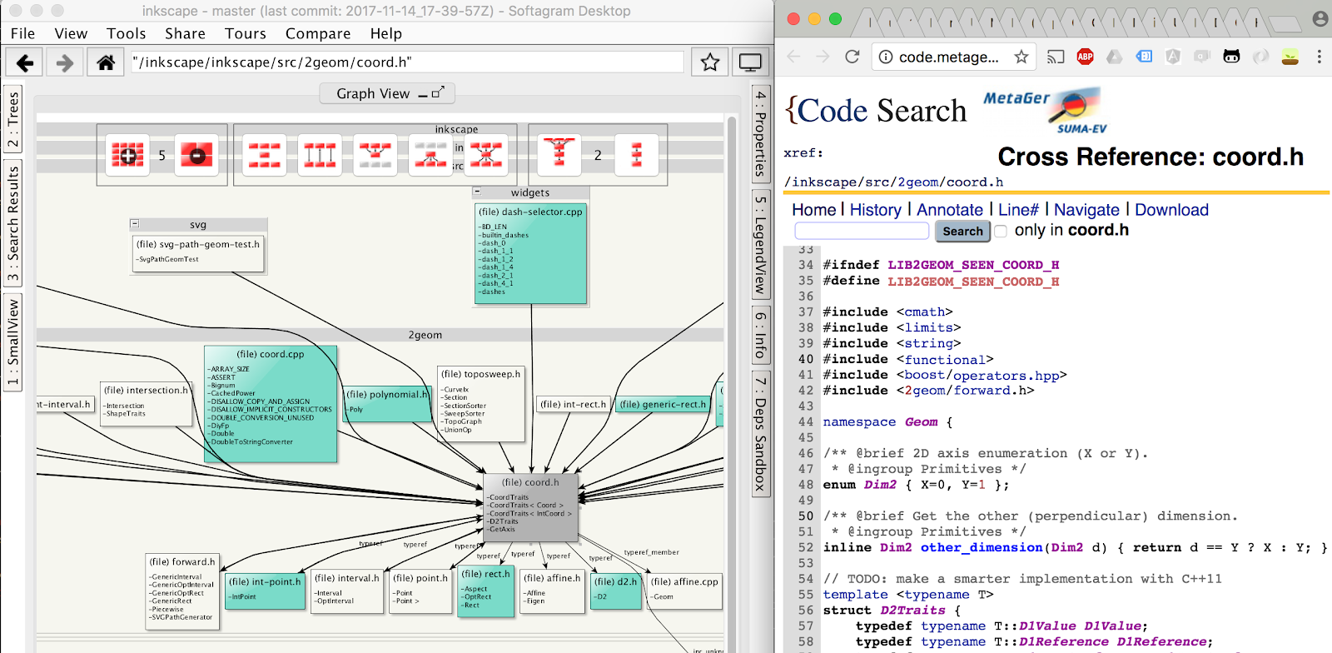
Task: Click the red circle minus icon
Action: click(196, 155)
